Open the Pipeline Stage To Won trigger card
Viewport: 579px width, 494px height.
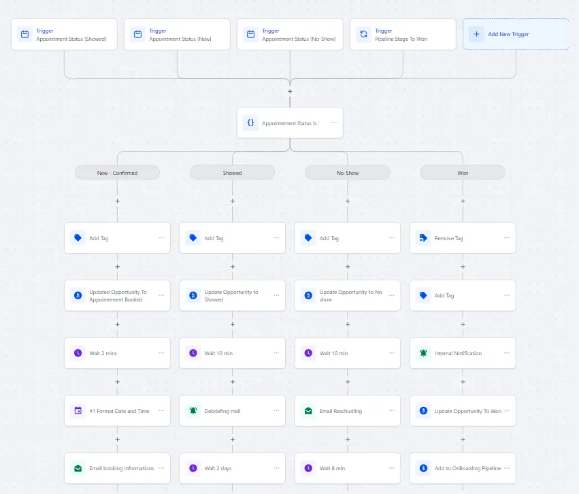[x=403, y=34]
